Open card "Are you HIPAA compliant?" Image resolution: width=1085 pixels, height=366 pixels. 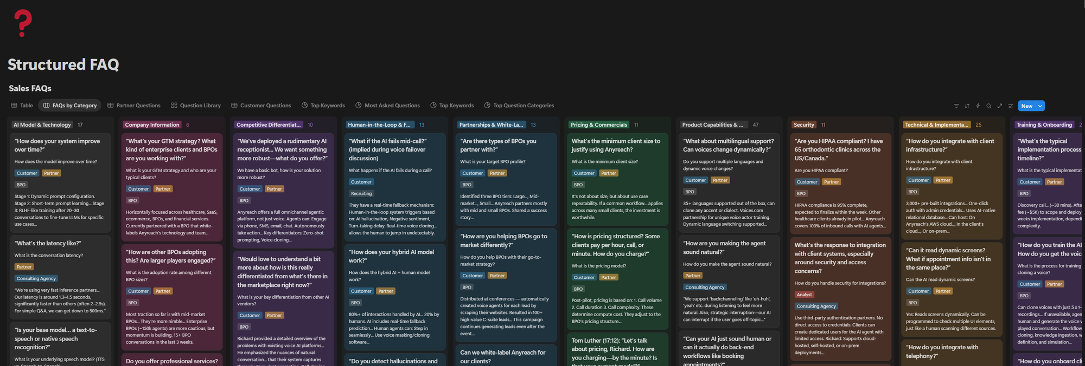[x=840, y=184]
